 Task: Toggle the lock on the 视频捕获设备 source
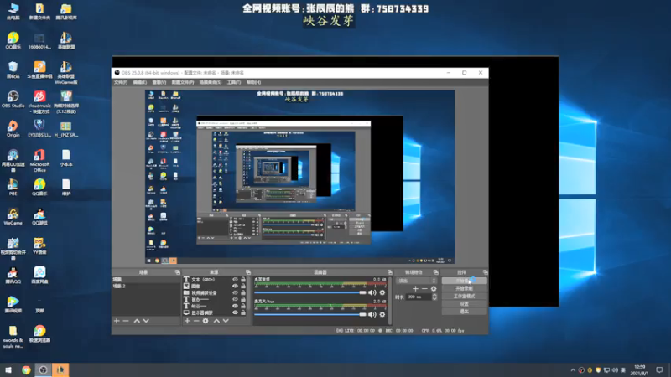tap(243, 292)
